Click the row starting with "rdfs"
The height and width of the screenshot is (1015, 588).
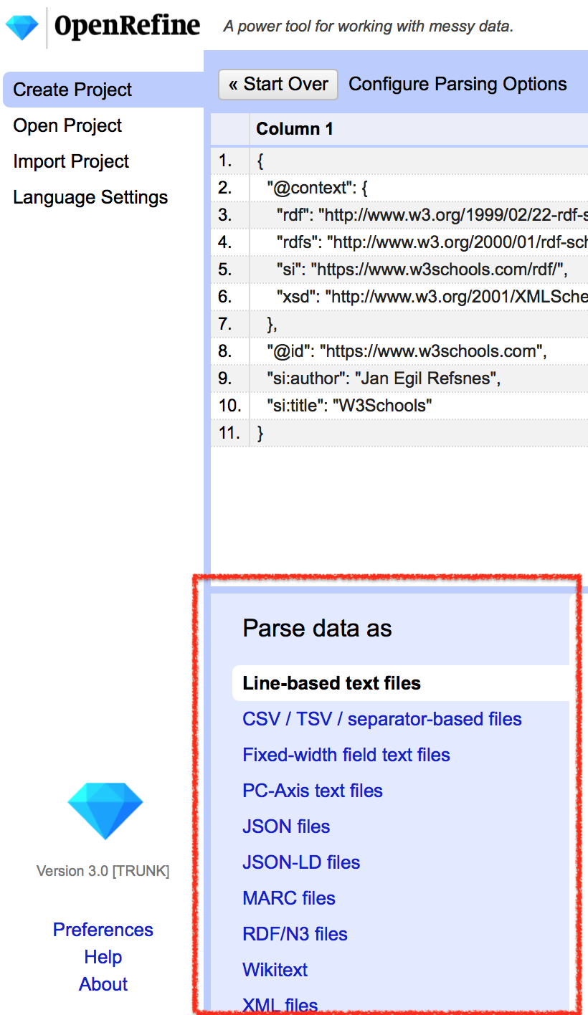pos(399,242)
